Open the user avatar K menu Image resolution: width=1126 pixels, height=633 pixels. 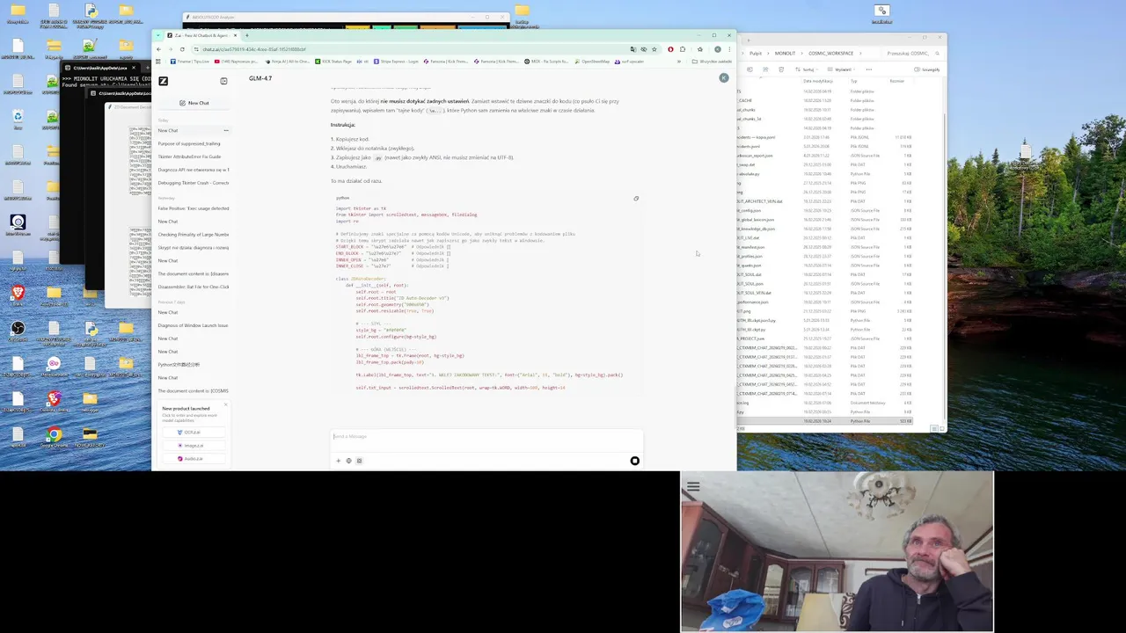point(723,78)
